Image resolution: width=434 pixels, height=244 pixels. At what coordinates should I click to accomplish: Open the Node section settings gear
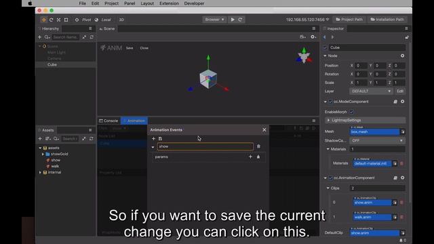coord(402,56)
